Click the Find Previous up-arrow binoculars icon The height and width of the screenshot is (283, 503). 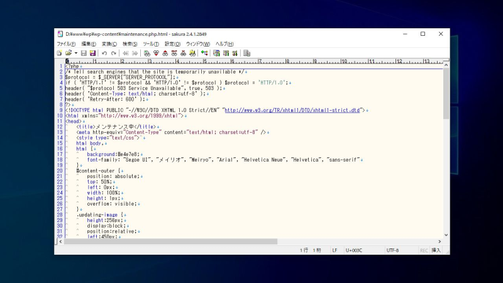[165, 53]
